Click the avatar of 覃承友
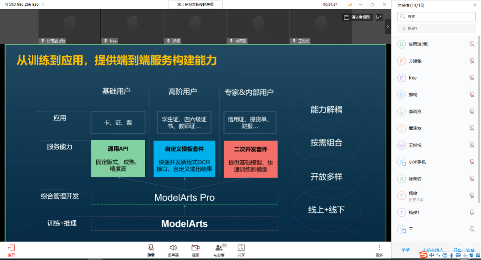 point(401,128)
